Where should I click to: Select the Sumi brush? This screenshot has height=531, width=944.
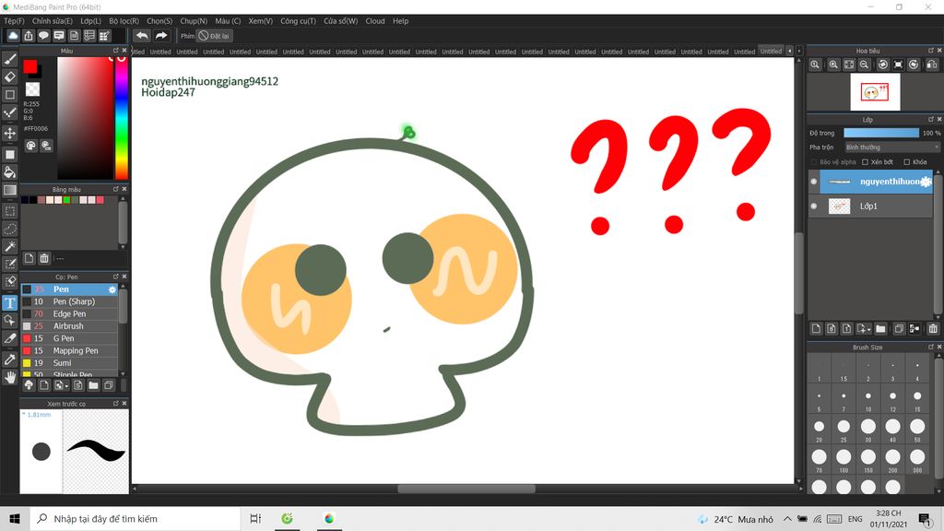70,363
